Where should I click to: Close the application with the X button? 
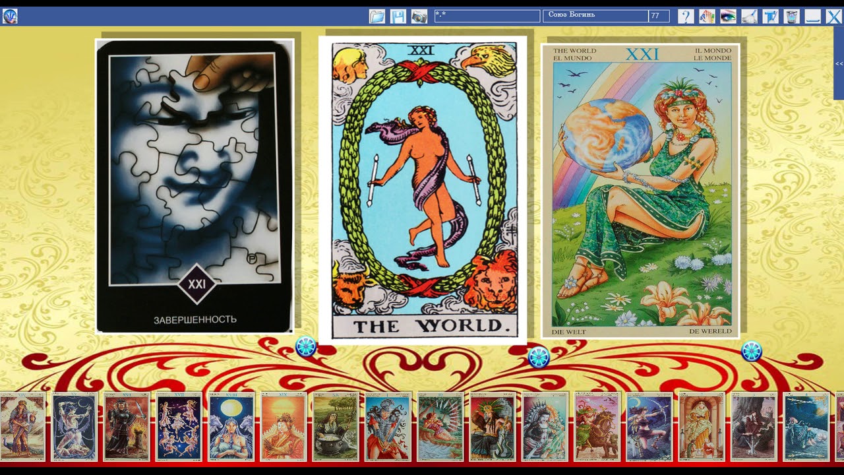[833, 16]
